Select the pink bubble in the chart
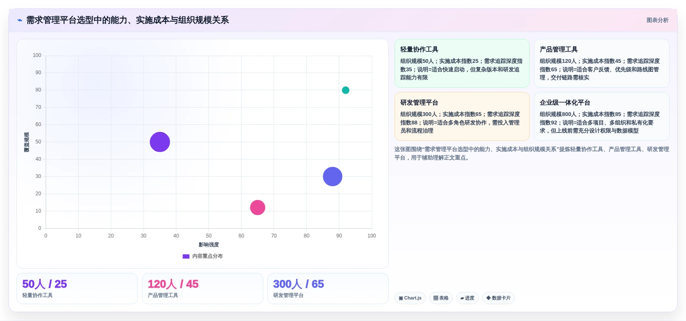The width and height of the screenshot is (686, 321). click(257, 207)
